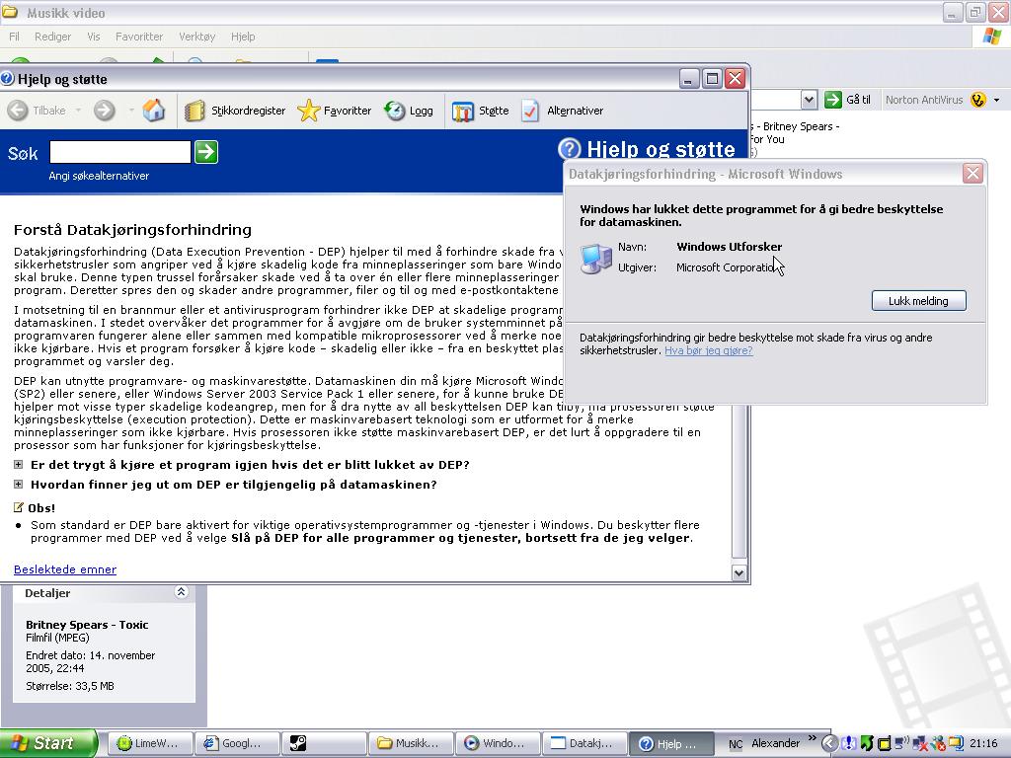Close the Datakjøringsforhindring dialog
The image size is (1011, 758).
(972, 174)
